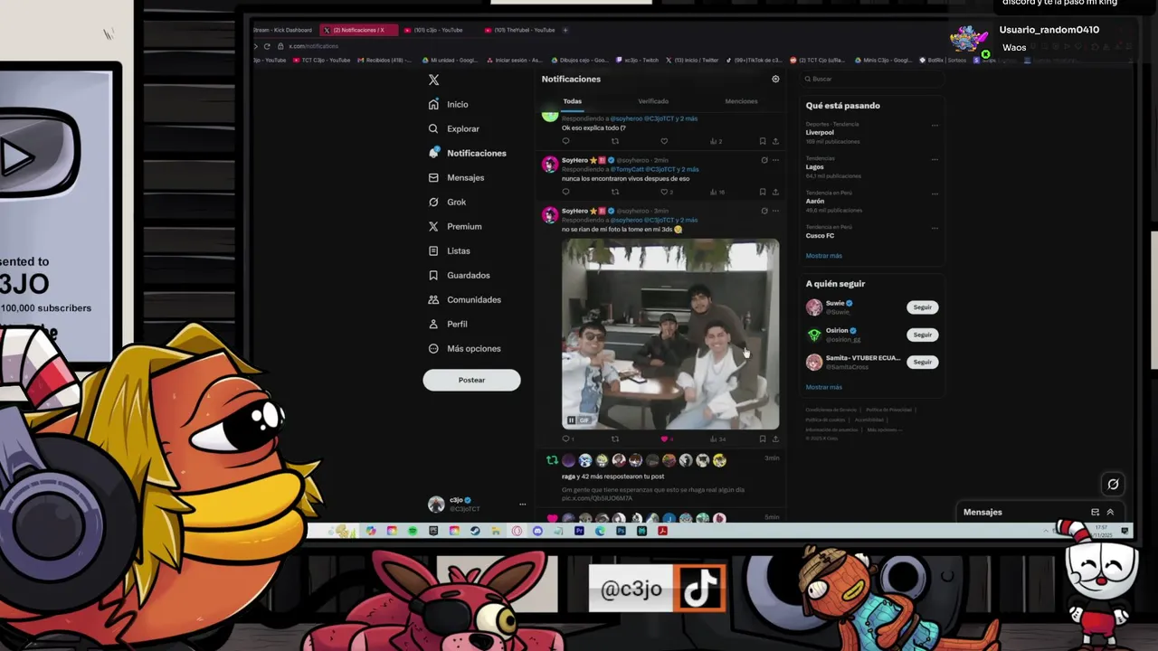Open notification settings gear icon
Viewport: 1158px width, 651px height.
point(775,80)
